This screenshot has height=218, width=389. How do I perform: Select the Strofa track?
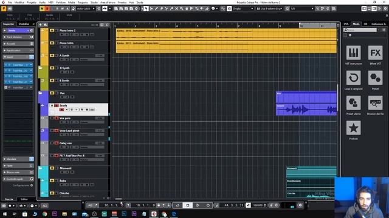pos(78,109)
